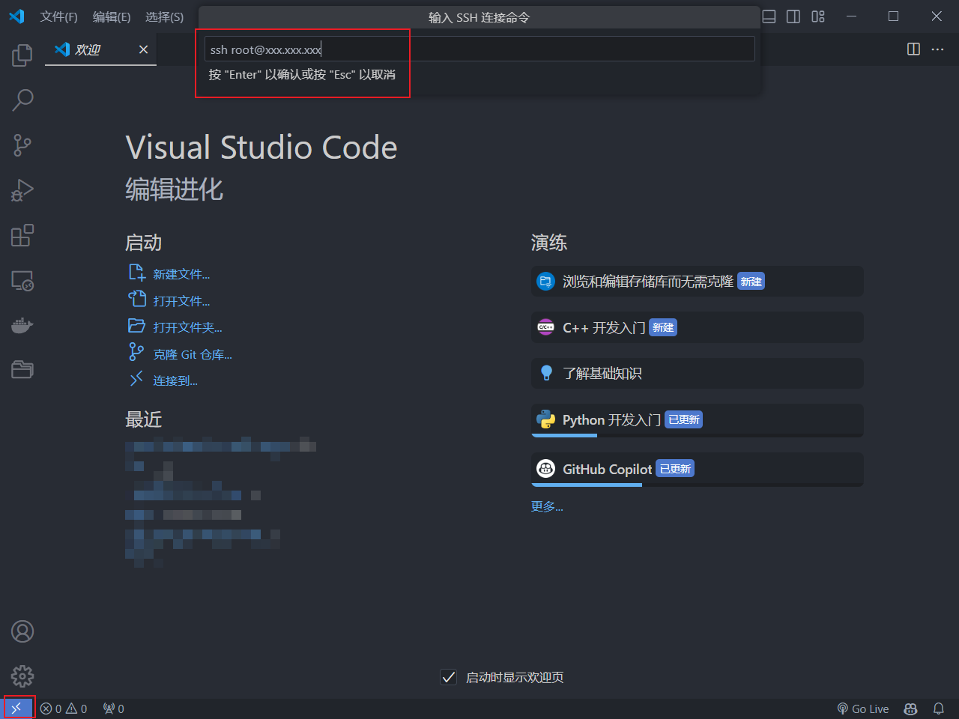The width and height of the screenshot is (959, 719).
Task: Click the Python walkthrough icon
Action: (x=546, y=419)
